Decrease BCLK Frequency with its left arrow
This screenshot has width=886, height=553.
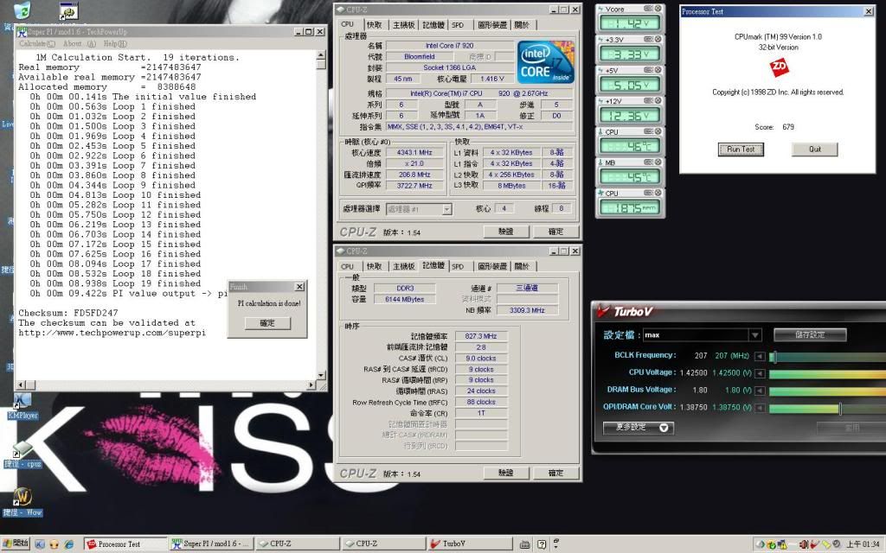click(760, 356)
